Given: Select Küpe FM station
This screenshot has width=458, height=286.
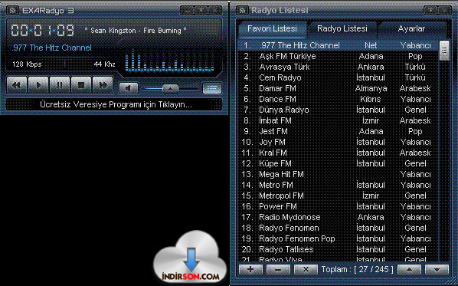Looking at the screenshot, I should pos(338,163).
